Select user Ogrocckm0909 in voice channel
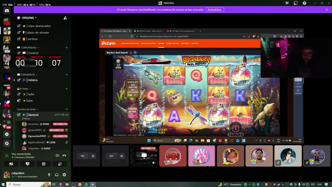The image size is (332, 187). pos(45,136)
